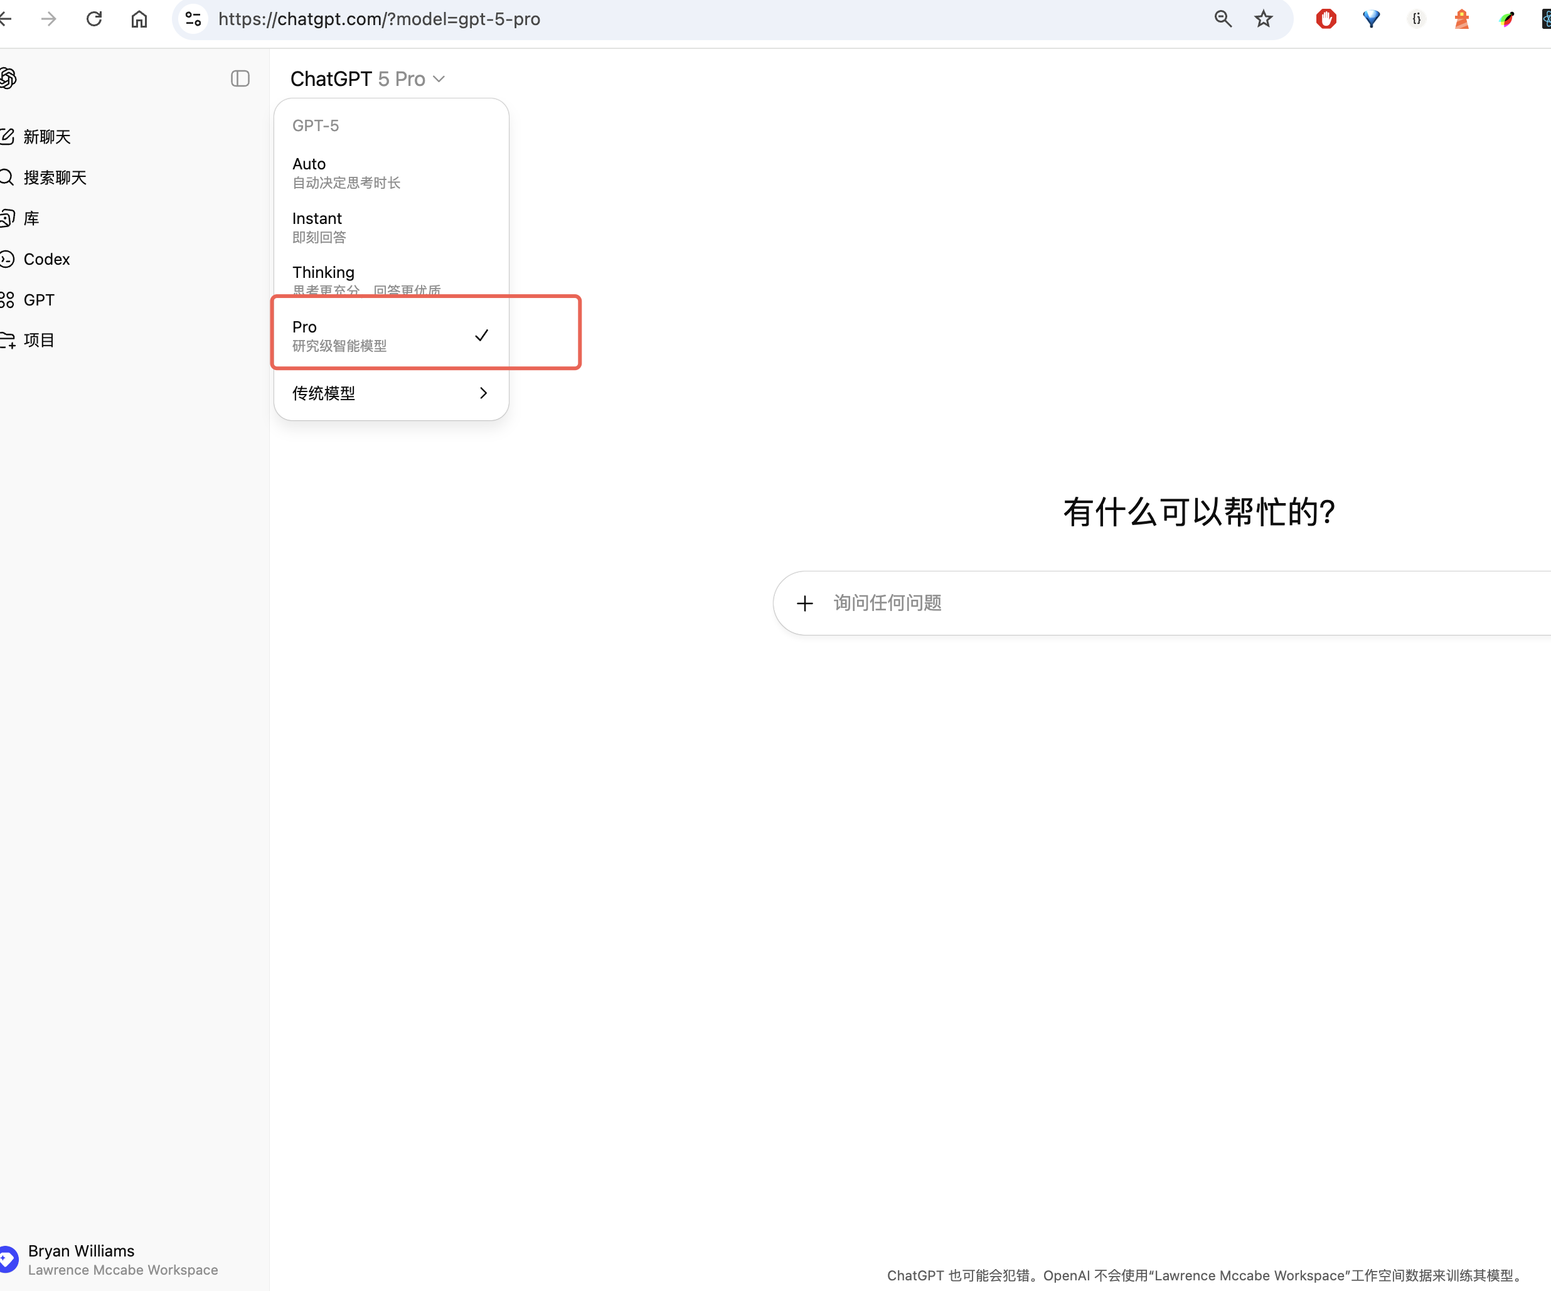Open 搜索聊天 search chats
The image size is (1551, 1291).
pos(54,178)
